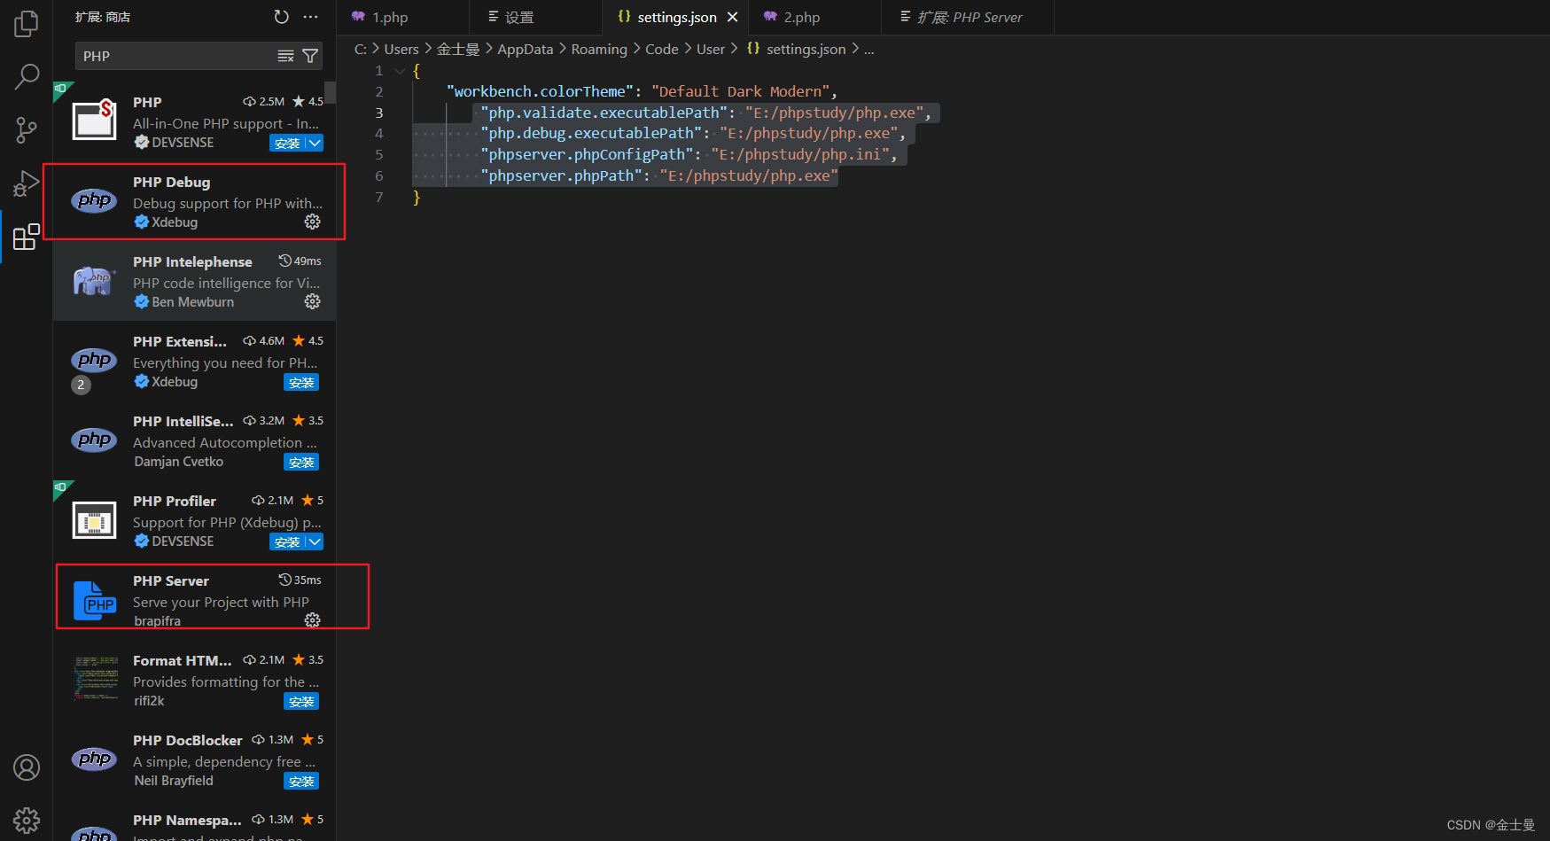The height and width of the screenshot is (841, 1550).
Task: Install the PHP DEVSENSE extension
Action: 287,143
